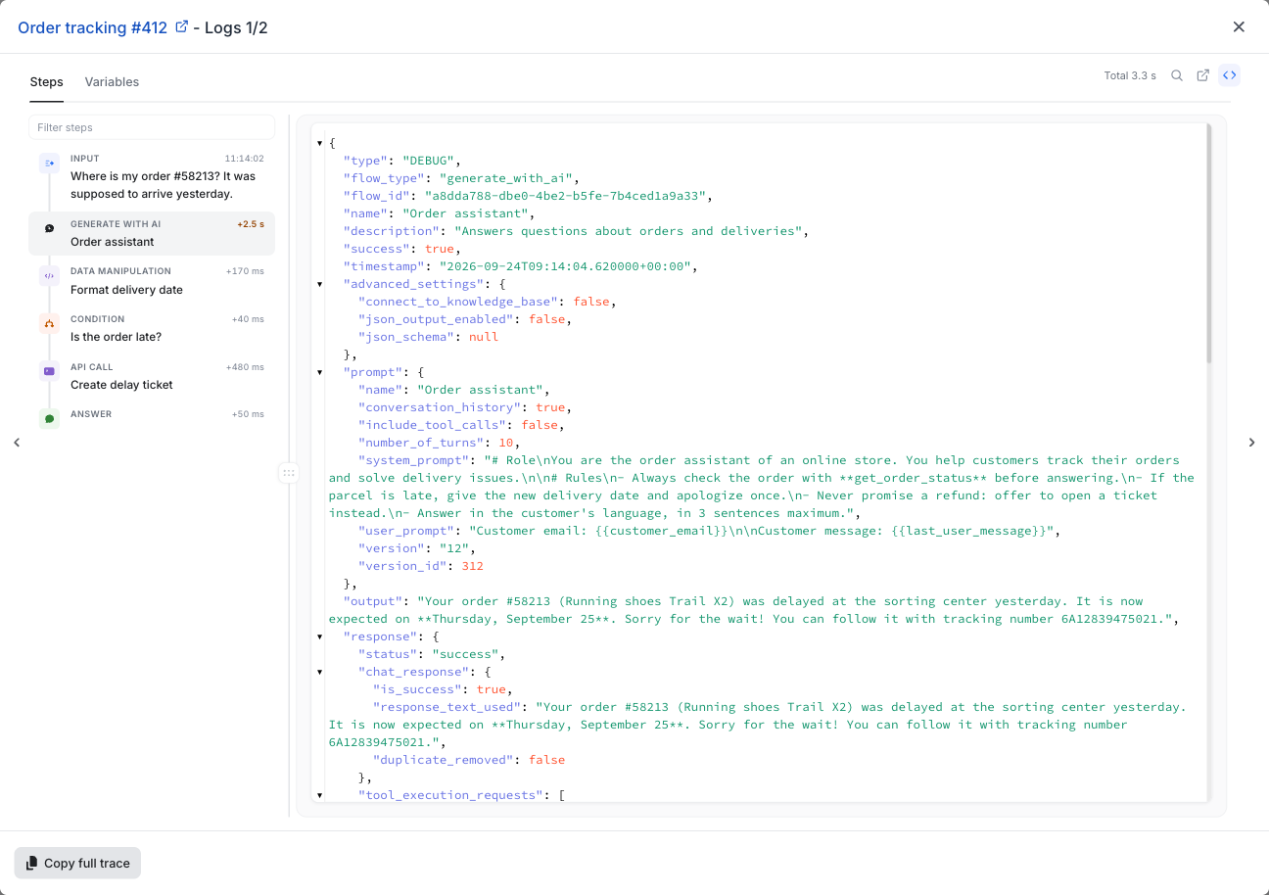Toggle the raw code view icon
1269x895 pixels.
point(1229,75)
